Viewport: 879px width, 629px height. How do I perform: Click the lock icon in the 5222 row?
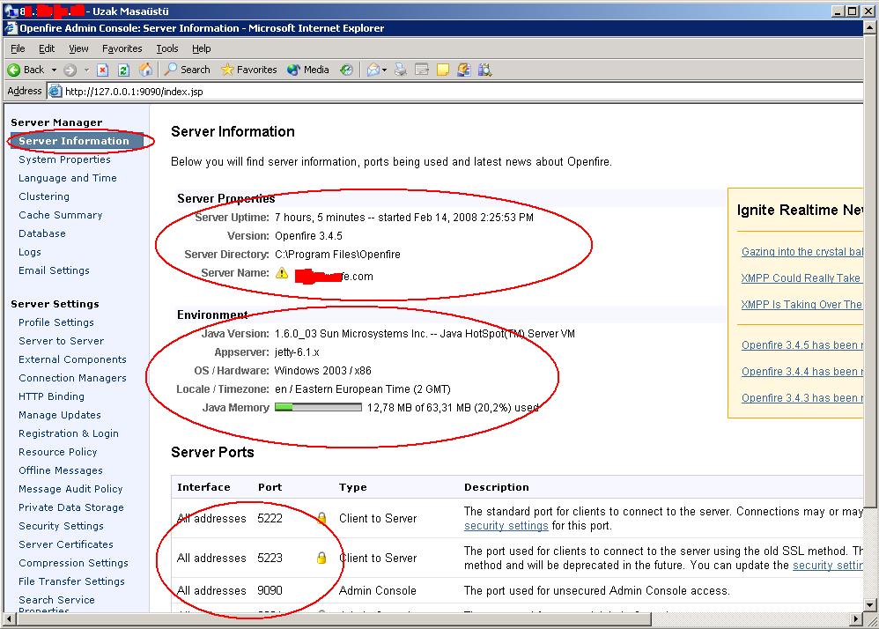(321, 517)
